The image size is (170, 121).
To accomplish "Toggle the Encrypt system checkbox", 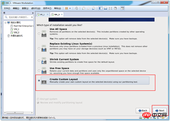I will tap(38, 99).
